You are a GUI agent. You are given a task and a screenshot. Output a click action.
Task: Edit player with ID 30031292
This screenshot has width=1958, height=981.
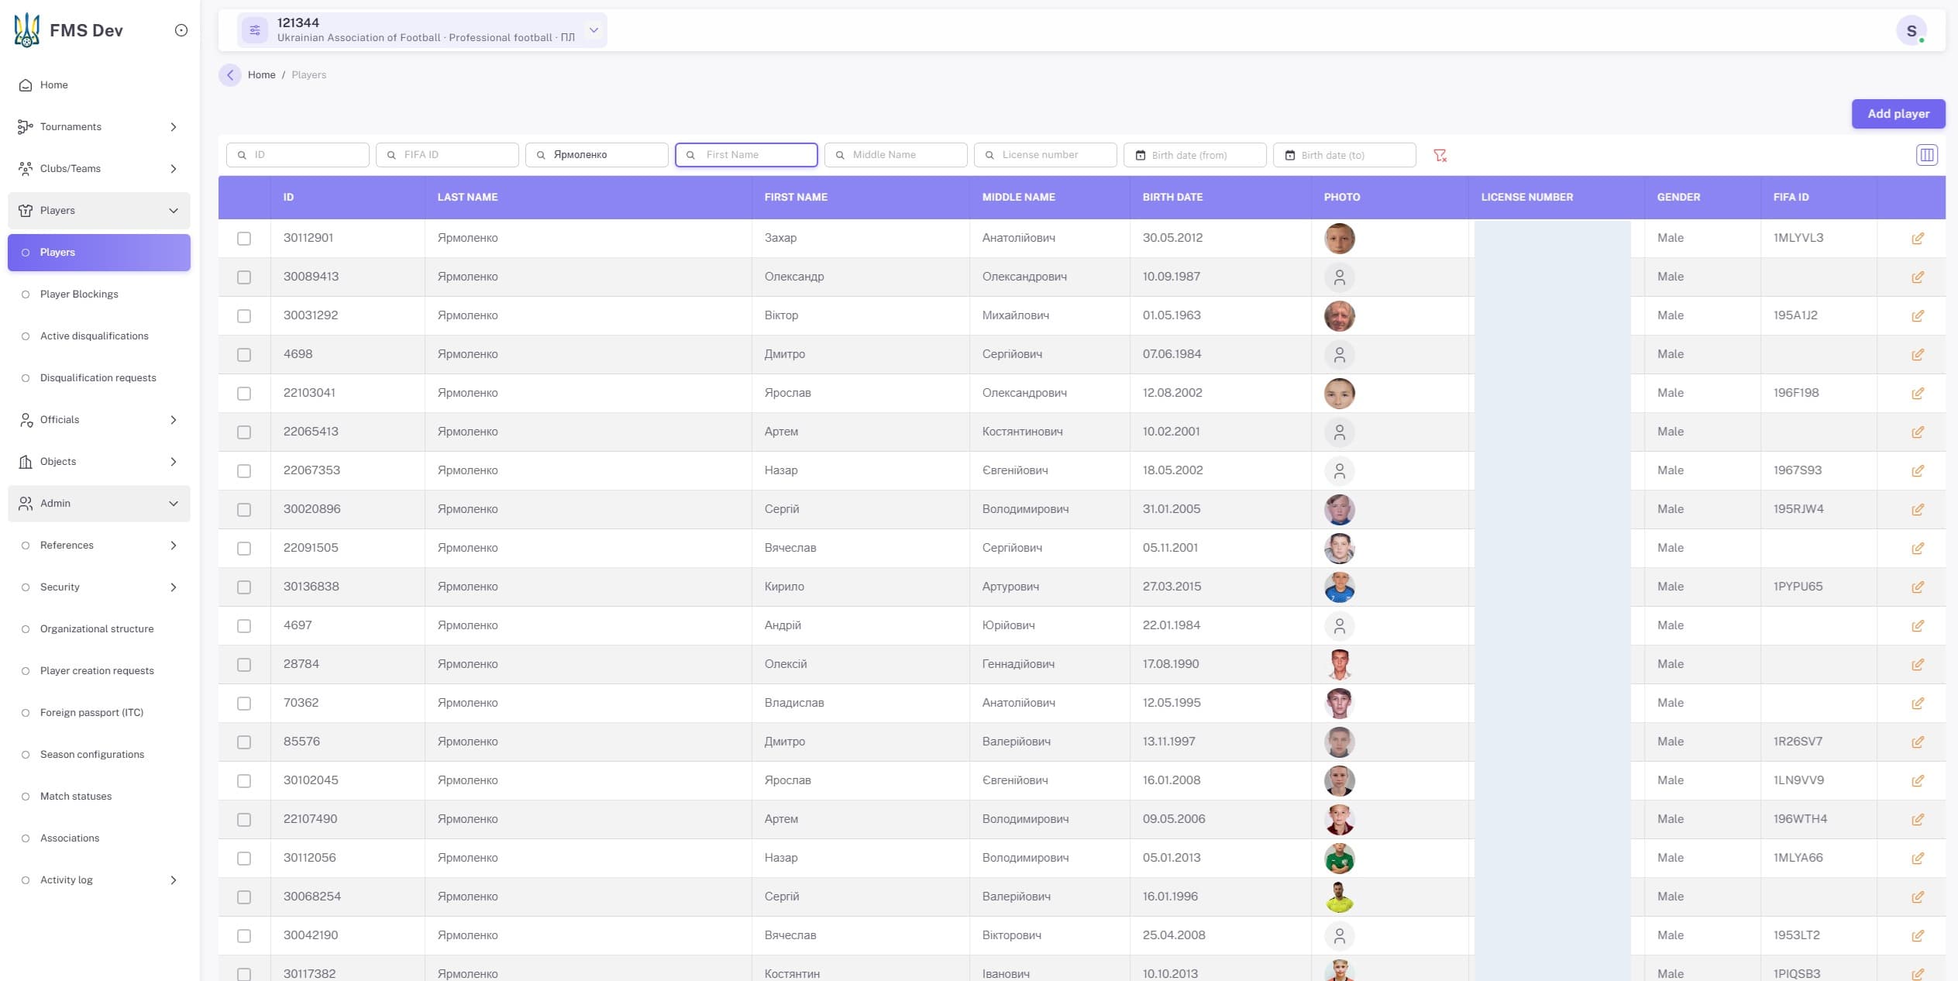pyautogui.click(x=1918, y=316)
